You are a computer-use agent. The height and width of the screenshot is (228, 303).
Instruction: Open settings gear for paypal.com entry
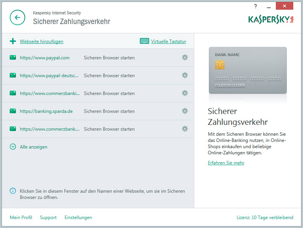[x=185, y=57]
